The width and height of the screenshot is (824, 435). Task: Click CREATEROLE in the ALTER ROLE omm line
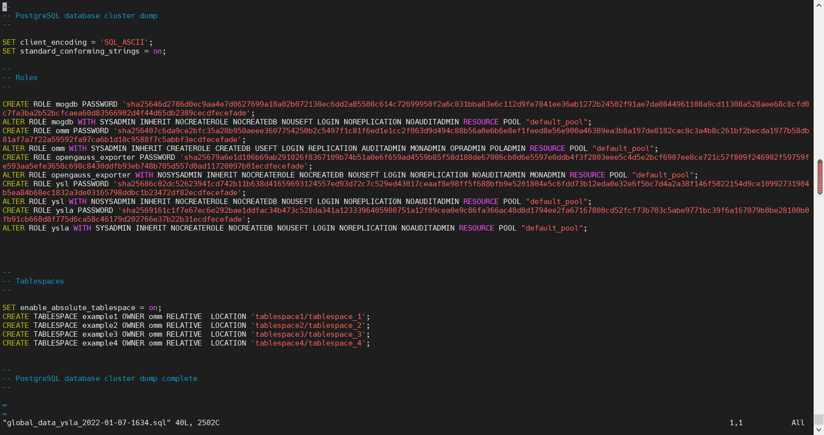[189, 148]
